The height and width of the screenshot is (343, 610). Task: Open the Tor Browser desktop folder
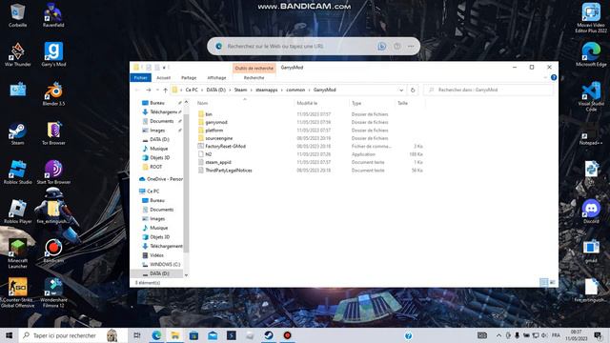click(53, 133)
